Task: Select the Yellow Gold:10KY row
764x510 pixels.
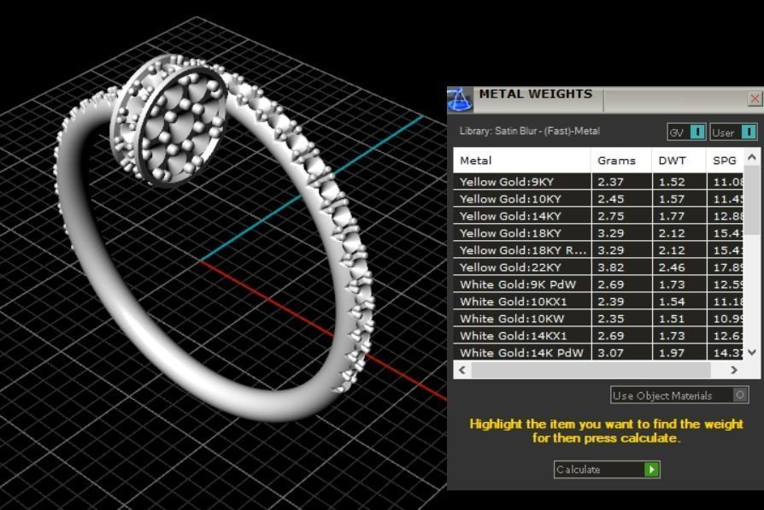Action: (x=598, y=199)
